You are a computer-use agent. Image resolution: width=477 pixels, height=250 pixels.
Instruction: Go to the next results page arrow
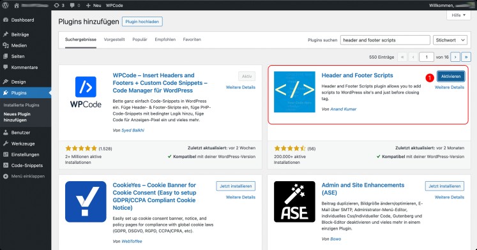coord(455,57)
